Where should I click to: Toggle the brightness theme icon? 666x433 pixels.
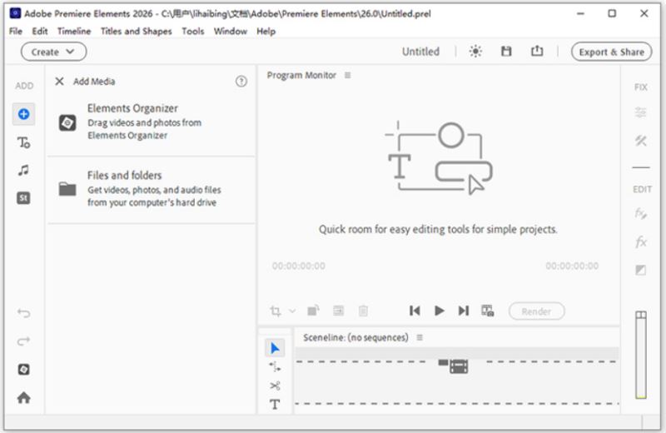pos(475,52)
